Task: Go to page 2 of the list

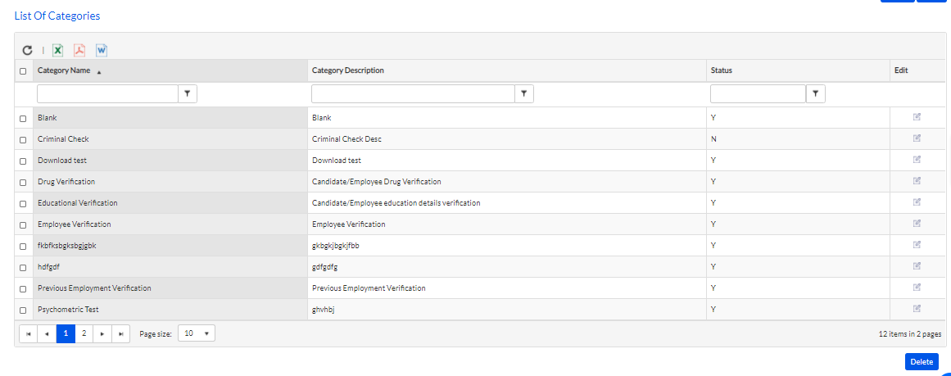Action: [x=84, y=333]
